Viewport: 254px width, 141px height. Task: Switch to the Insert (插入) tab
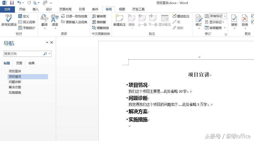[x=35, y=9]
